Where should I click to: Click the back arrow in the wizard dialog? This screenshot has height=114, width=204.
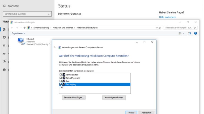coord(55,47)
